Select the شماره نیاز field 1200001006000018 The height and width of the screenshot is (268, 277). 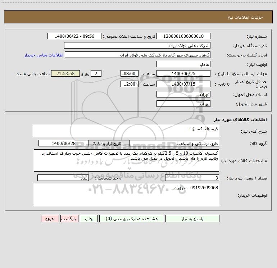point(183,36)
